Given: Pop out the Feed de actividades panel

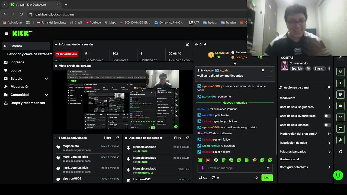Looking at the screenshot, I should coord(117,138).
